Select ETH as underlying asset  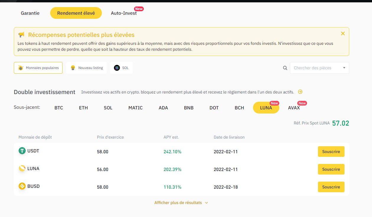point(84,108)
